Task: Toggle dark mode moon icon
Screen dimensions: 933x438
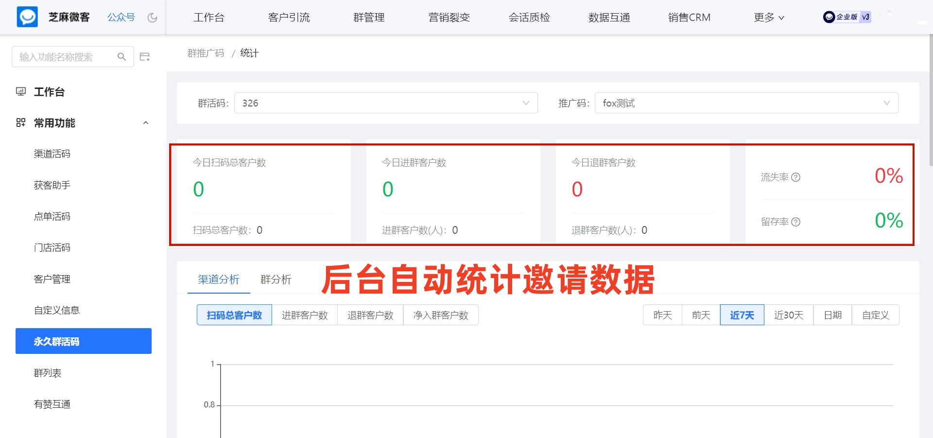Action: [153, 18]
